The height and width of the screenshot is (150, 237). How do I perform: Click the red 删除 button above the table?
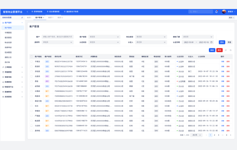(x=219, y=50)
